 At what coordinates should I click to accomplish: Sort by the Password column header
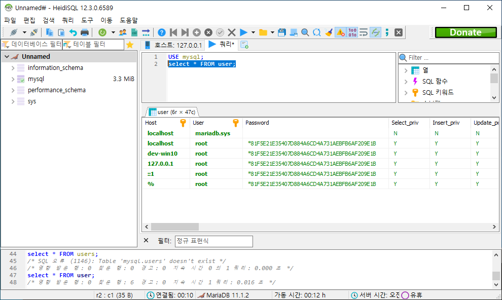315,123
